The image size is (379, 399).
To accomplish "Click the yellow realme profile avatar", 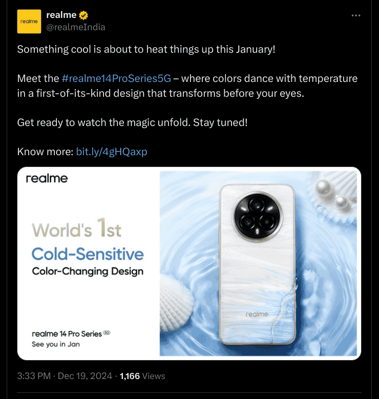I will (29, 22).
